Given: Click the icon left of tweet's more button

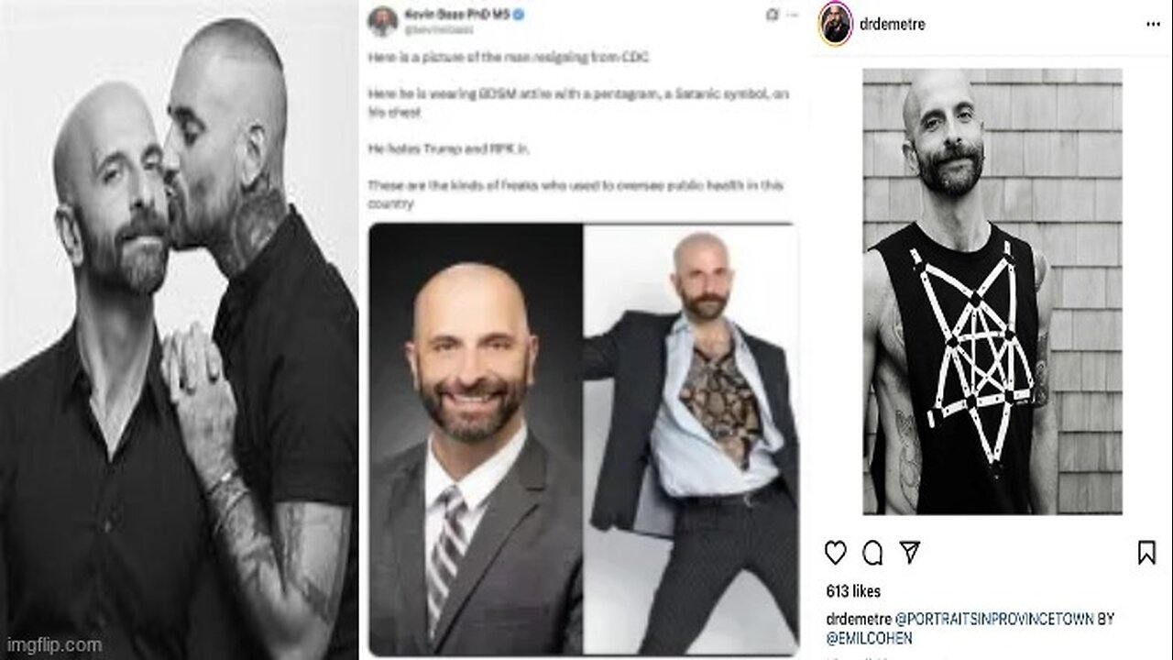Looking at the screenshot, I should (772, 16).
